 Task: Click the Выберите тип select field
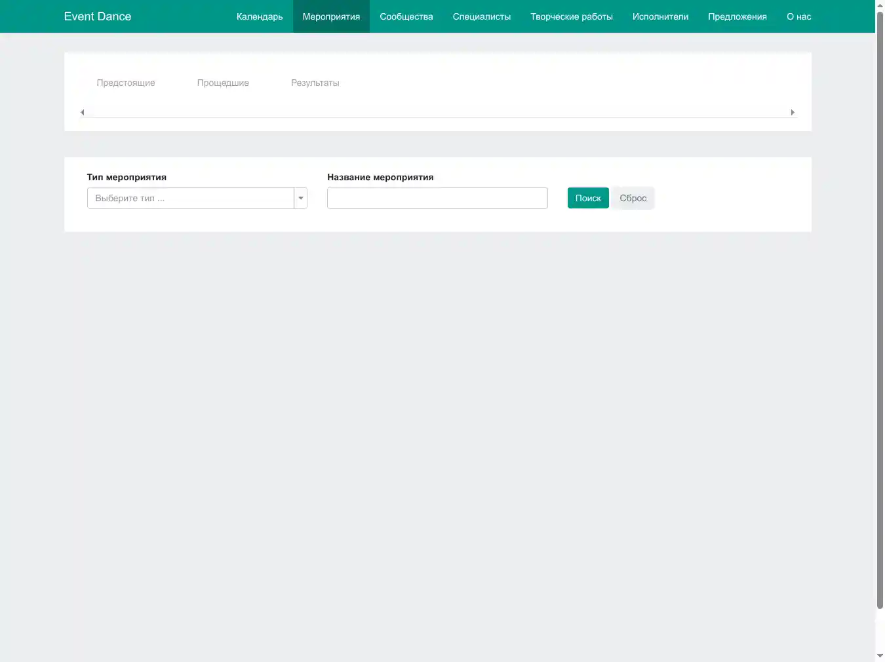(x=190, y=198)
